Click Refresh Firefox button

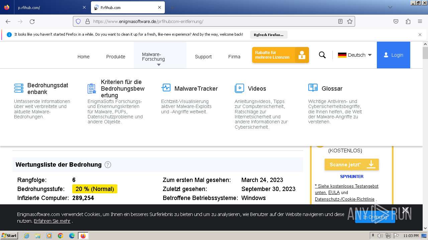click(269, 35)
